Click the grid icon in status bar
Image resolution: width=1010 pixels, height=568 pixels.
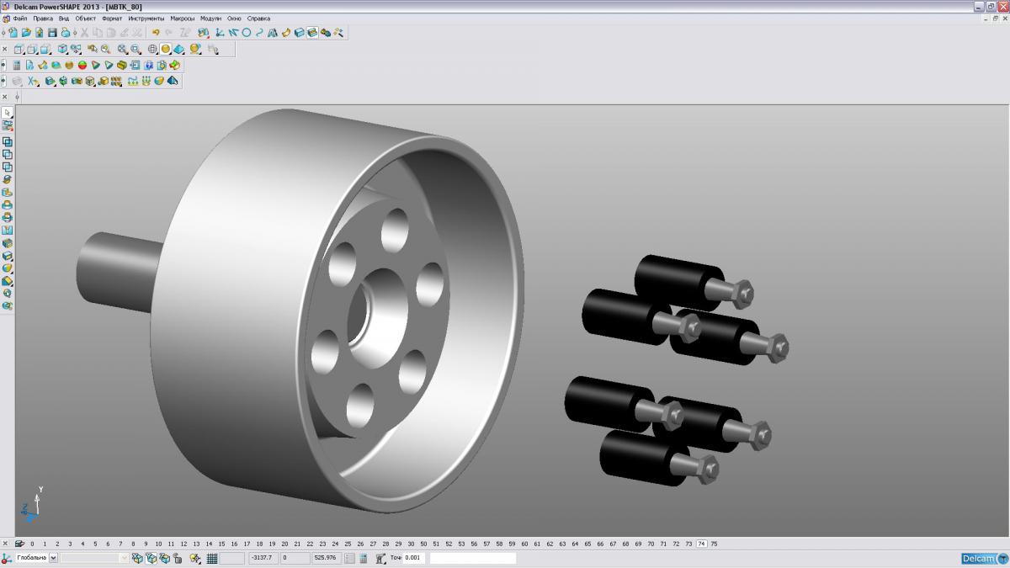pos(212,558)
